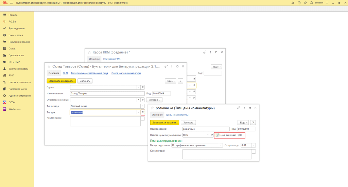Open the title bar settings lines icon
Screen dimensions: 348x187
pos(327,3)
